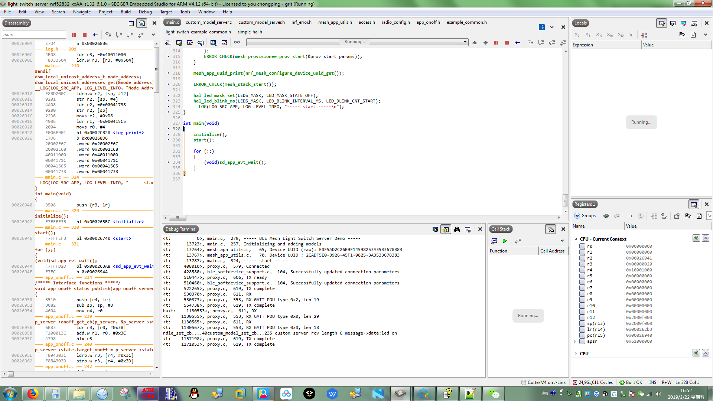The width and height of the screenshot is (713, 401).
Task: Click the red X icon on CPU - Current Context row
Action: pyautogui.click(x=706, y=238)
